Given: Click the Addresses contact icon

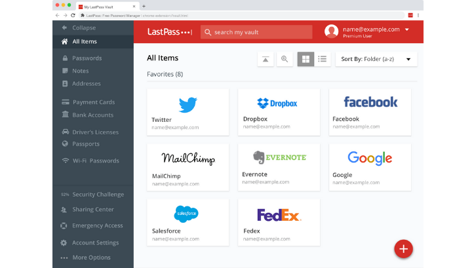Looking at the screenshot, I should pyautogui.click(x=65, y=83).
